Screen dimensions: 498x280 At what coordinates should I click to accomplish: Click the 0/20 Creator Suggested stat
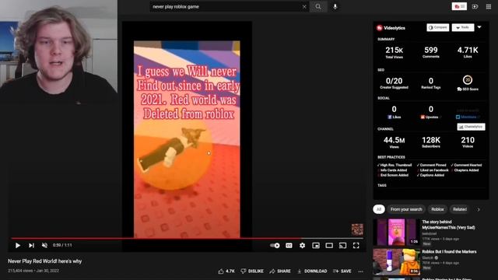(x=395, y=83)
